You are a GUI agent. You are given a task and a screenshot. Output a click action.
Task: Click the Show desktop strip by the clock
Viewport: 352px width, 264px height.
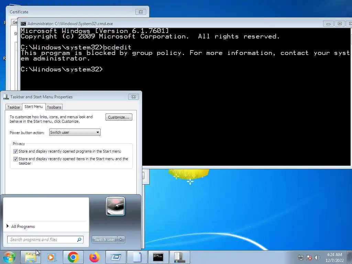(350, 257)
